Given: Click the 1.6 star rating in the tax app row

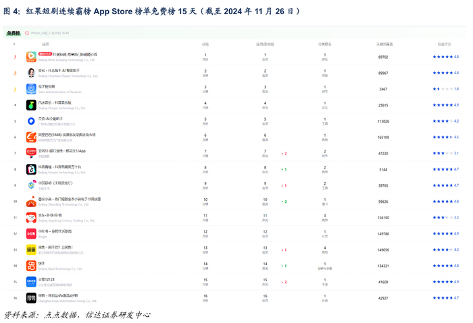Looking at the screenshot, I should [445, 89].
